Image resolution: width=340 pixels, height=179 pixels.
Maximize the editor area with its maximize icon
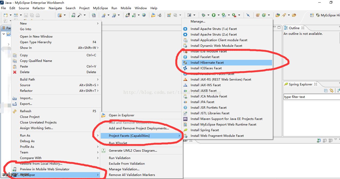coord(279,27)
